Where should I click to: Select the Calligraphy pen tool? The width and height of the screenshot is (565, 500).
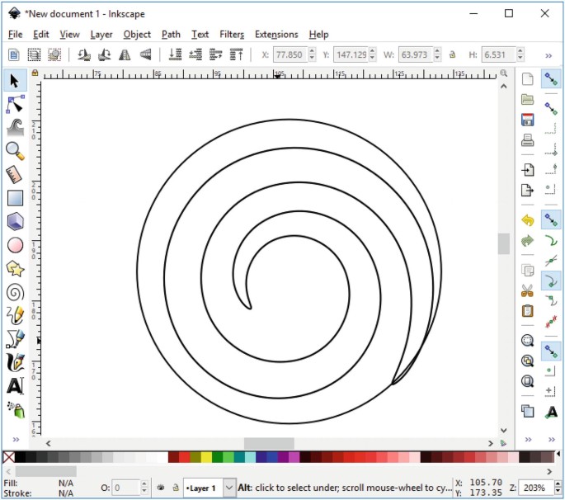coord(15,362)
